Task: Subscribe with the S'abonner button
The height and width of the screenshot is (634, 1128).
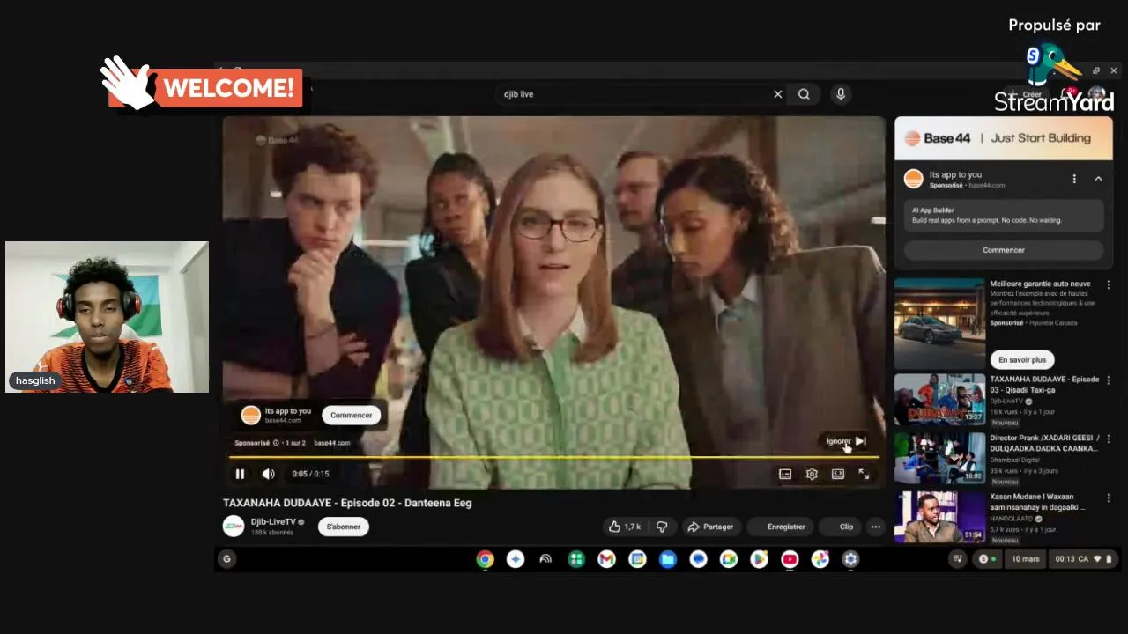Action: (x=343, y=527)
